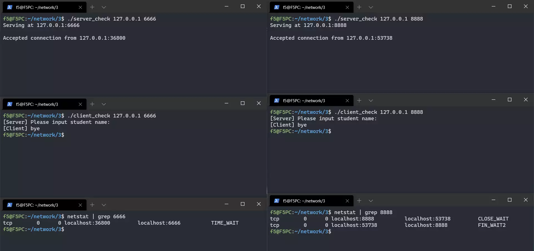Maximize the netstat grep 6666 terminal window

coord(243,204)
